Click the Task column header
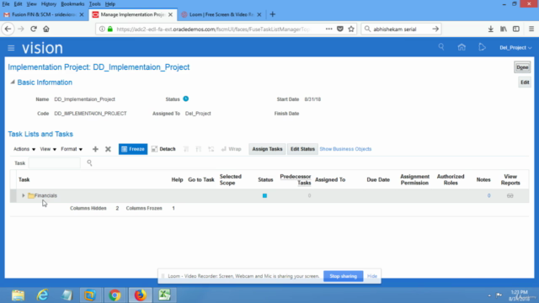 point(24,179)
